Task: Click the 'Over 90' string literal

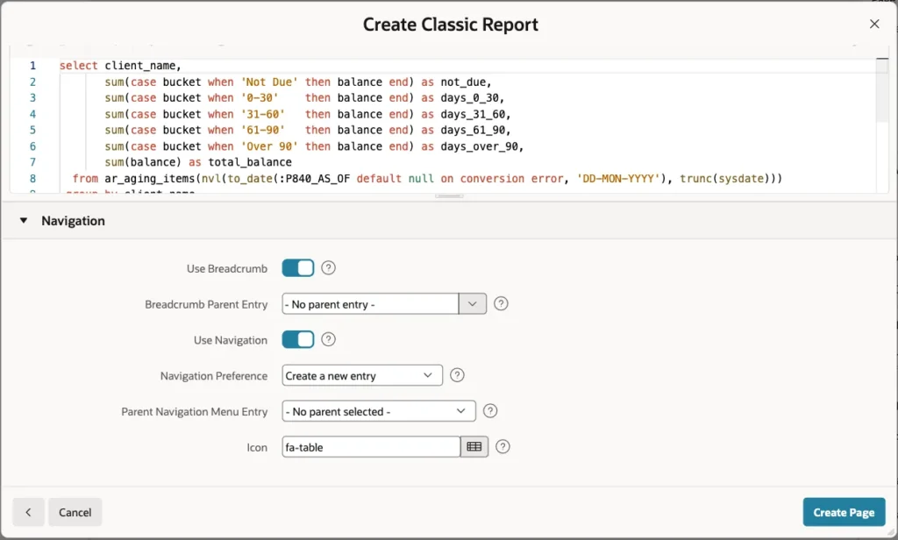Action: tap(269, 146)
